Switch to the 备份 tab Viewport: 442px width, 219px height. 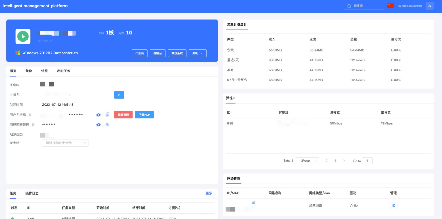(29, 71)
